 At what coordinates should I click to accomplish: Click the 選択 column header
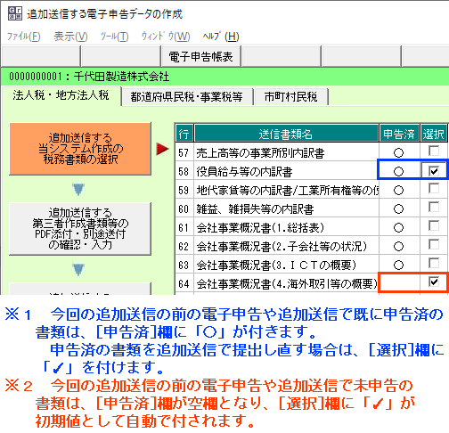tap(434, 134)
